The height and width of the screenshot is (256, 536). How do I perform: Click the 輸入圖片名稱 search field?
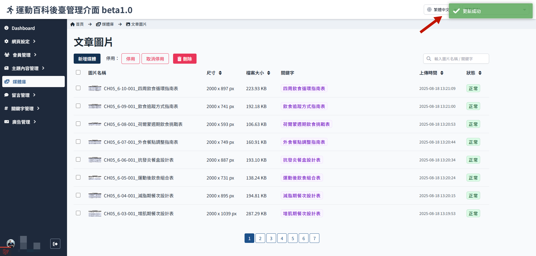click(x=456, y=59)
